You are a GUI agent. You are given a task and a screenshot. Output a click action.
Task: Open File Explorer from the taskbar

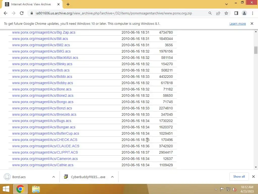click(36, 189)
